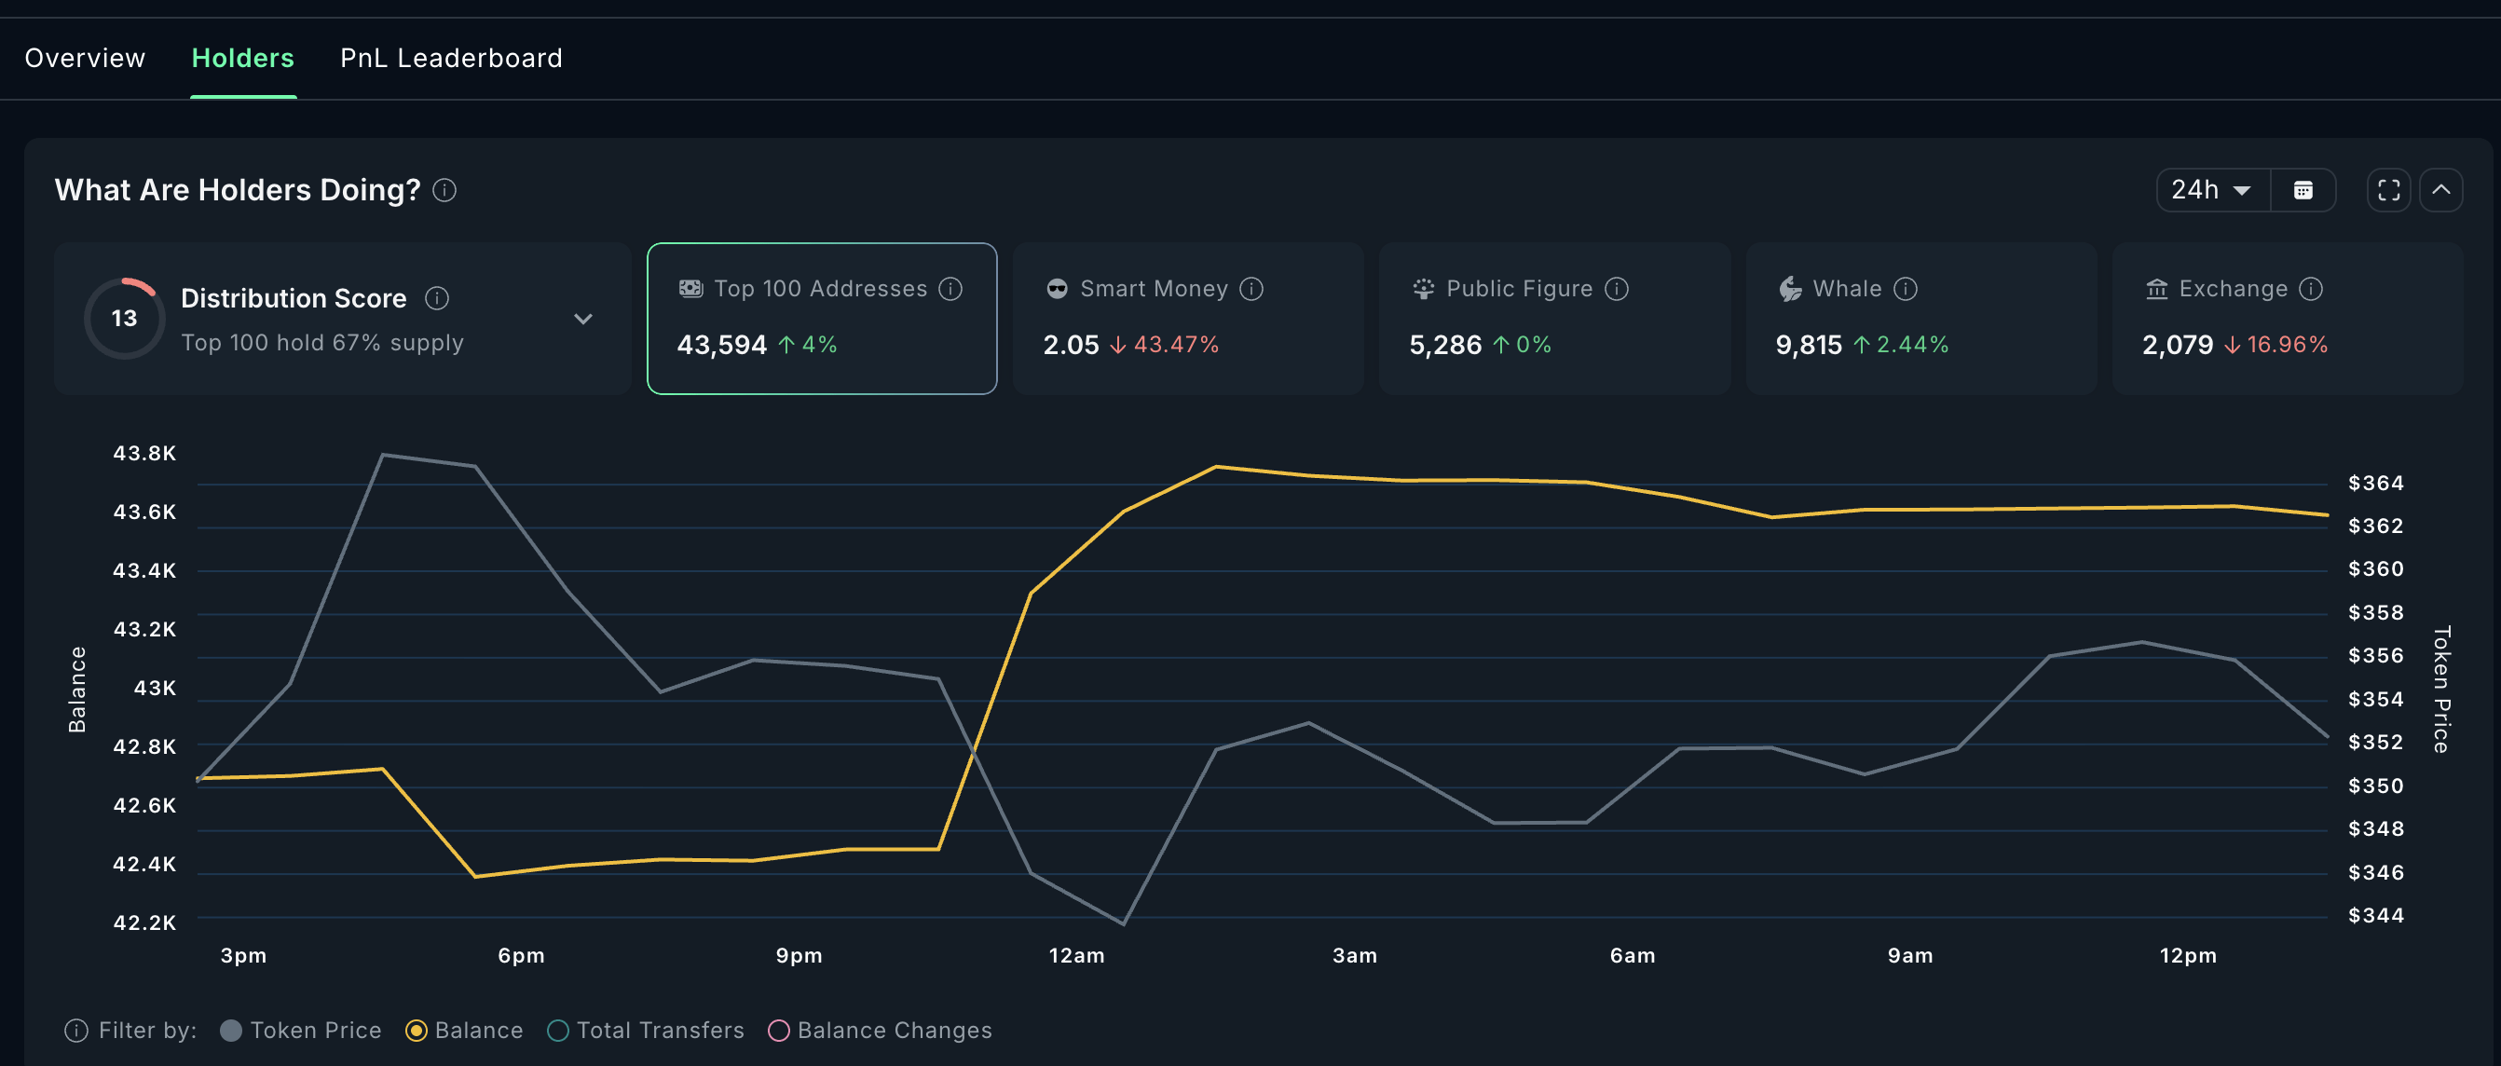
Task: Select the Top 100 Addresses card
Action: tap(821, 319)
